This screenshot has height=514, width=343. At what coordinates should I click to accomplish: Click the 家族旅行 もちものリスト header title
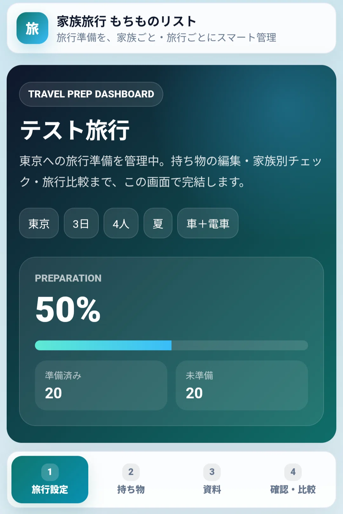pyautogui.click(x=126, y=21)
